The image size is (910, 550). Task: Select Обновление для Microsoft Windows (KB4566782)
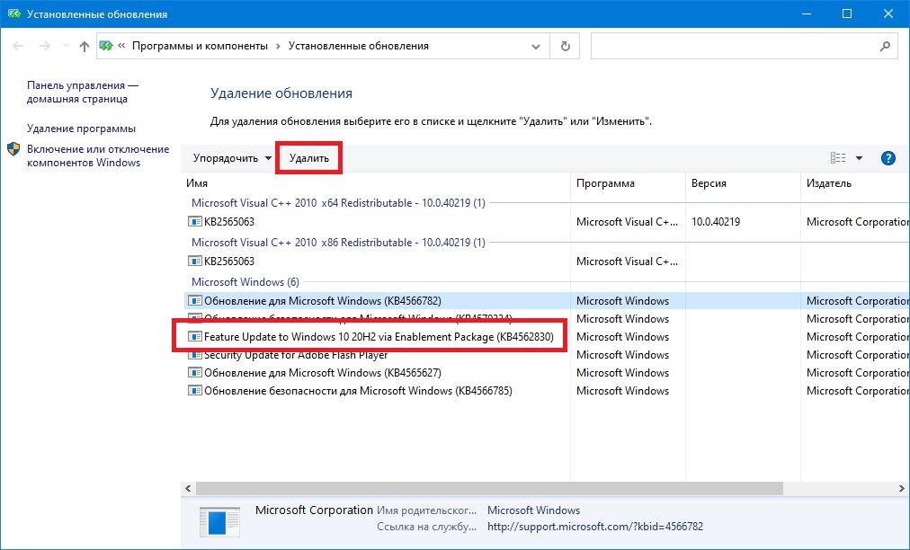coord(323,300)
